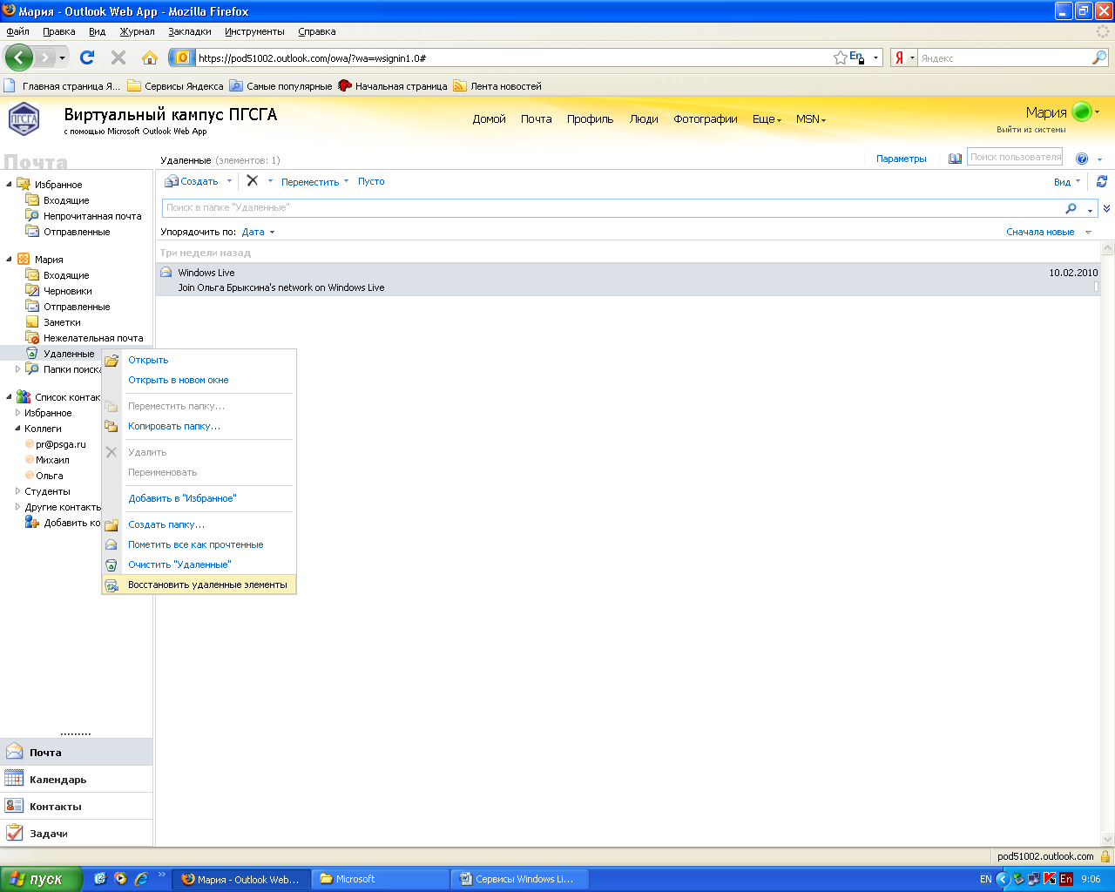Screen dimensions: 1115x892
Task: Choose Создать папку in context menu
Action: click(199, 524)
